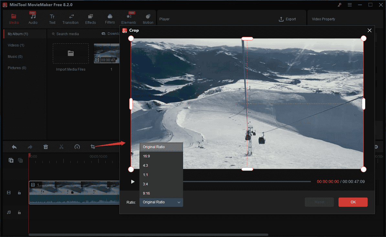Click the Player panel label
Viewport: 386px width, 237px height.
click(164, 19)
